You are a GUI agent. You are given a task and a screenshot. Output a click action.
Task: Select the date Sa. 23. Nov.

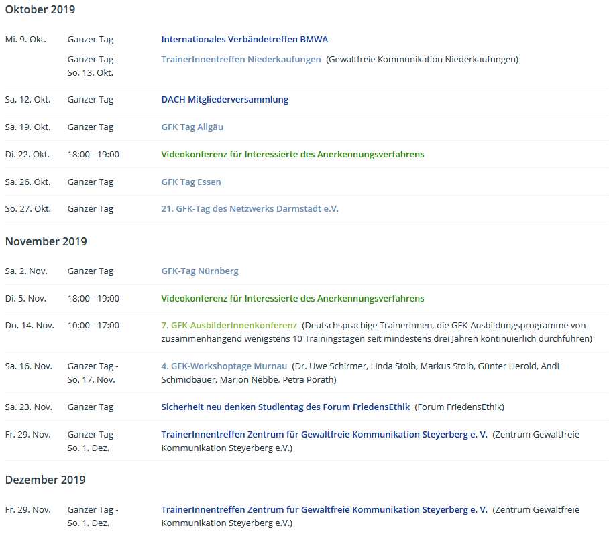tap(29, 407)
